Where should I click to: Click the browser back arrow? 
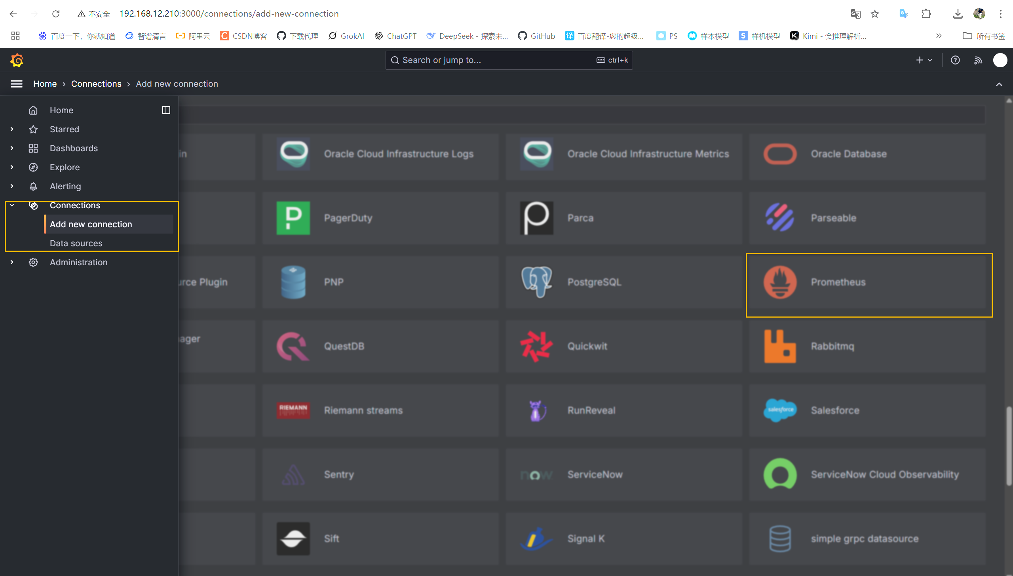(13, 14)
